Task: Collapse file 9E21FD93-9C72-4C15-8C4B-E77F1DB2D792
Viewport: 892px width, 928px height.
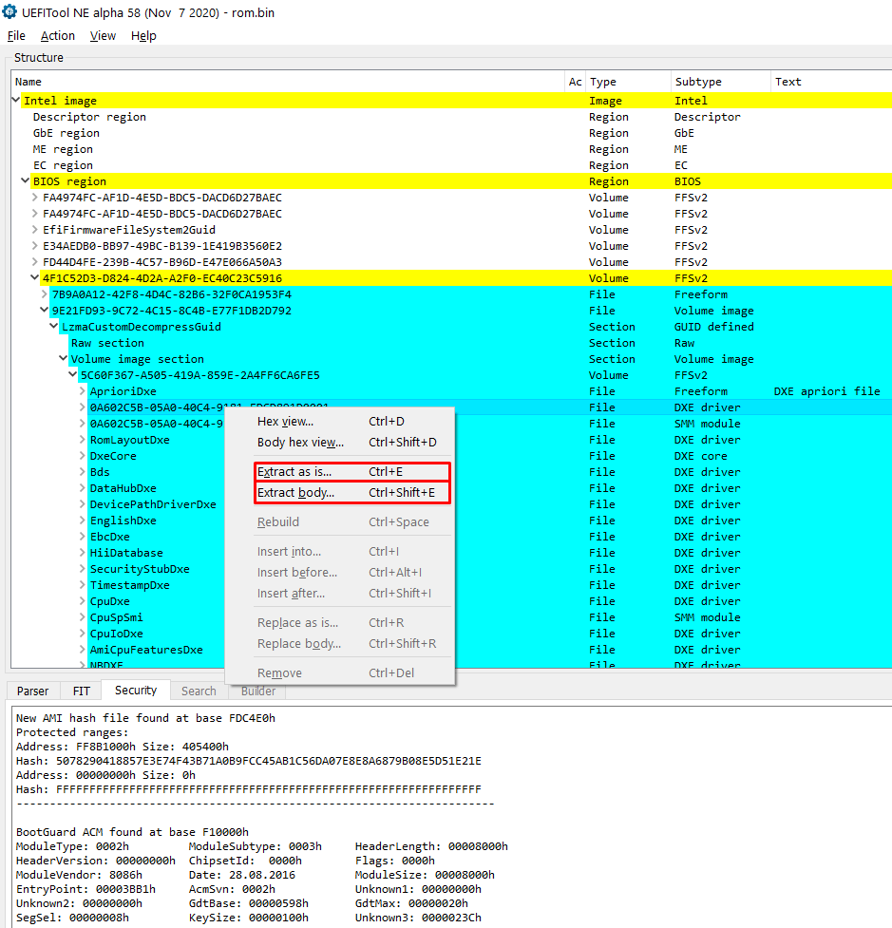Action: (x=45, y=310)
